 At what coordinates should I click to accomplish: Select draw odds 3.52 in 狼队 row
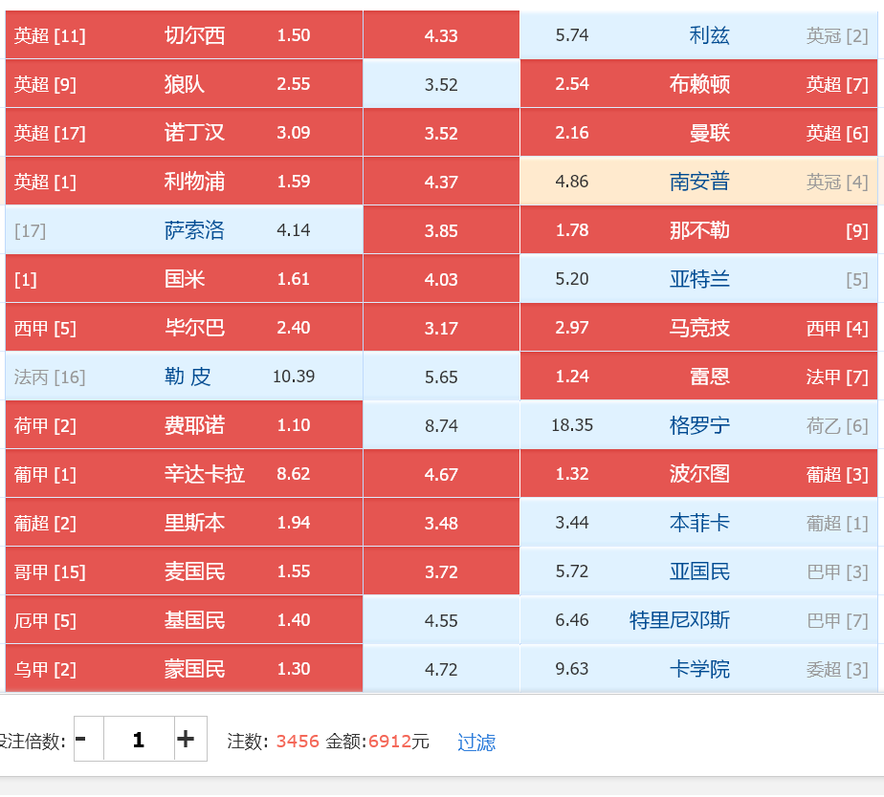coord(441,84)
